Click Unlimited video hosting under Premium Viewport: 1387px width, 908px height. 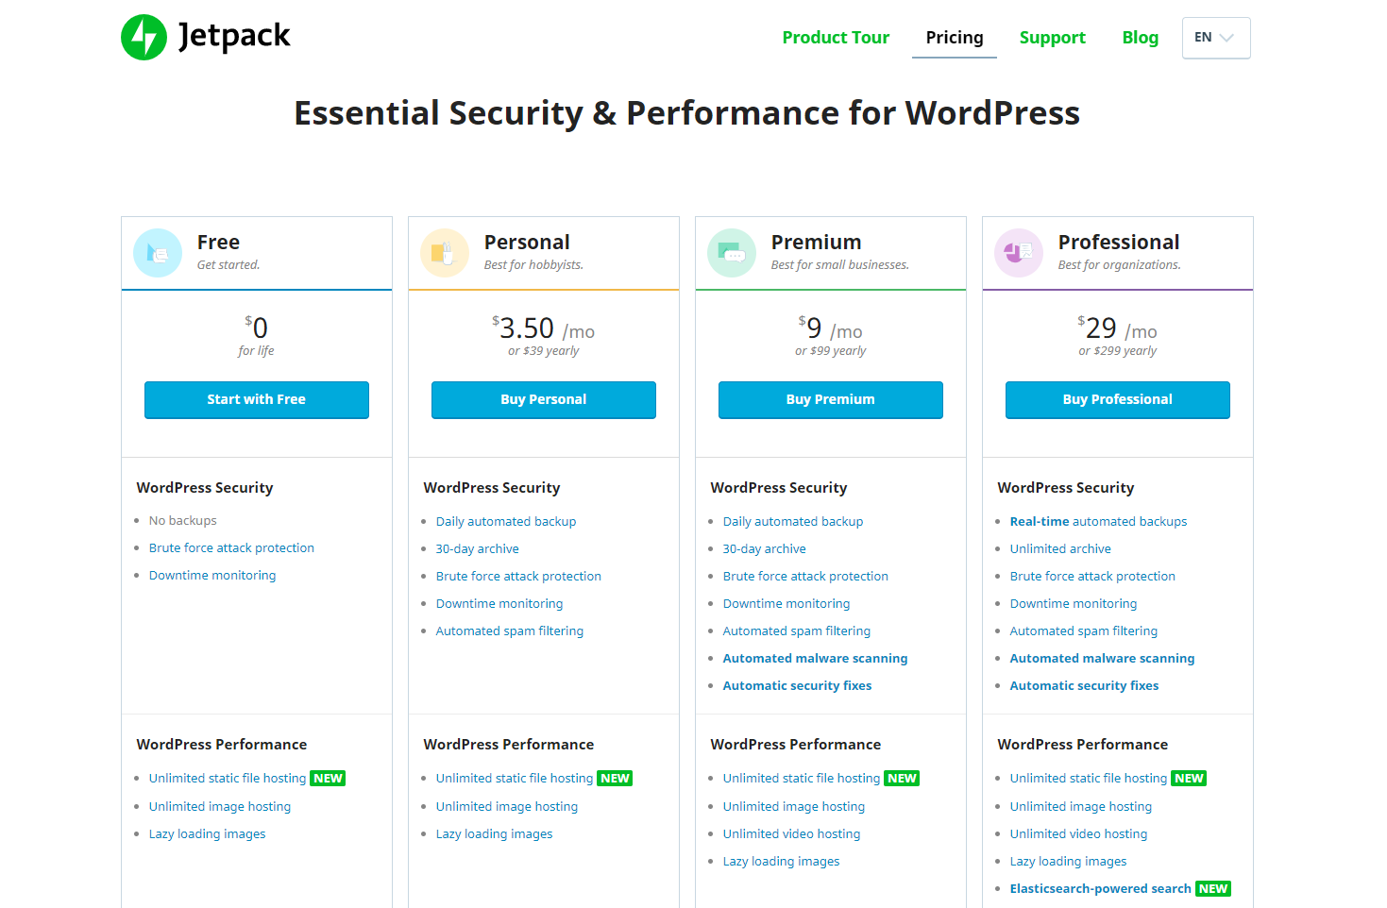(791, 833)
